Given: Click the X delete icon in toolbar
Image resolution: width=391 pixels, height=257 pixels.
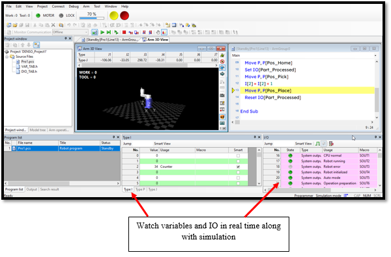Looking at the screenshot, I should click(x=53, y=25).
